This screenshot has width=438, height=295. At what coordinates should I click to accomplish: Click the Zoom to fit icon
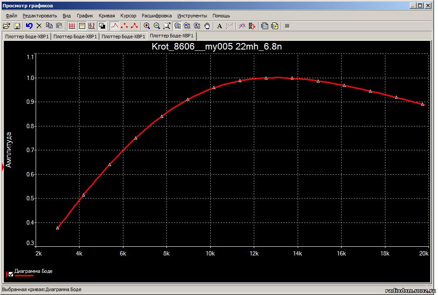coord(167,26)
